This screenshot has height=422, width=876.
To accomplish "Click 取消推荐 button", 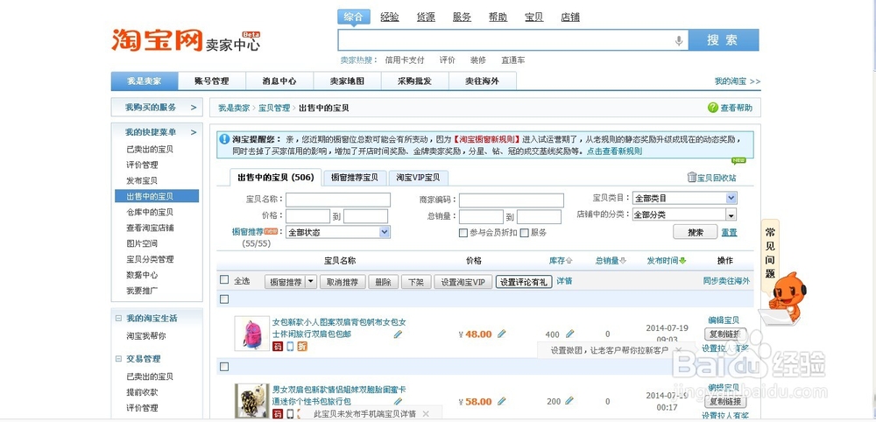I will [x=343, y=282].
